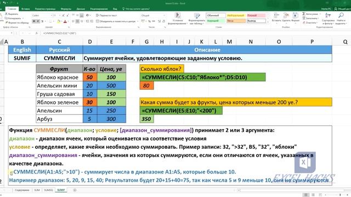Switch to the Содержание sheet tab
Viewport: 351px width, 197px height.
(x=22, y=190)
